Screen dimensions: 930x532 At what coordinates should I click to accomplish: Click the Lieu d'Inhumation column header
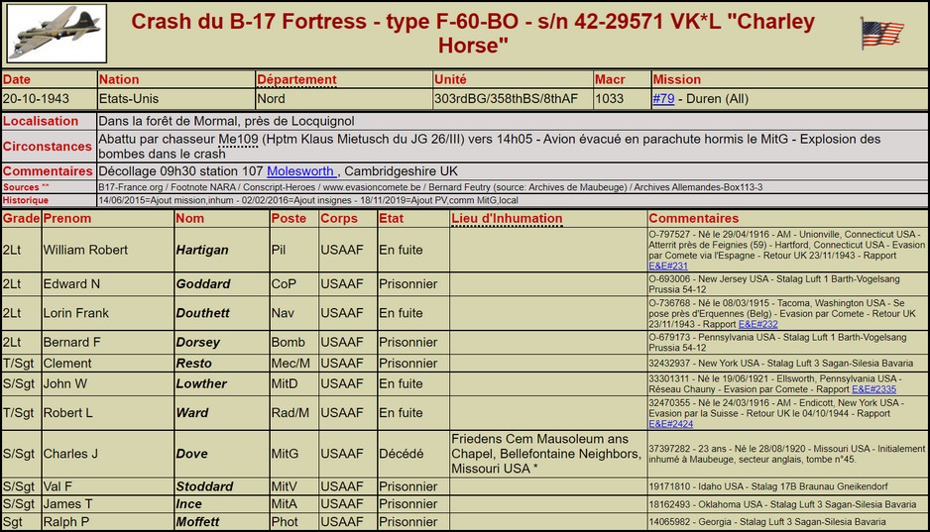click(x=506, y=218)
